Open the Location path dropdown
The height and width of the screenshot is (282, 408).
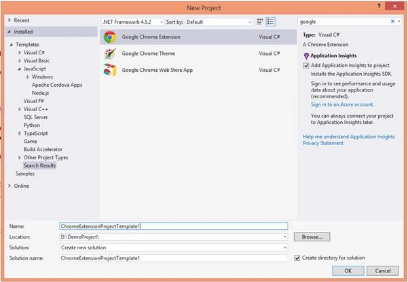(x=285, y=237)
